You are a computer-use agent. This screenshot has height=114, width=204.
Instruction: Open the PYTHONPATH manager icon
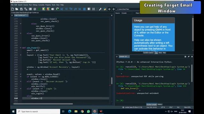coord(105,9)
